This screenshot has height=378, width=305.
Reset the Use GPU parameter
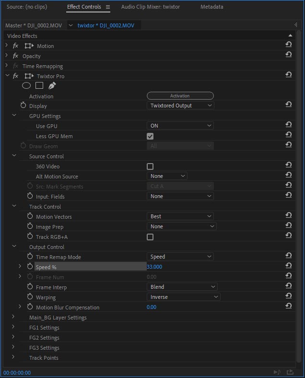point(288,124)
